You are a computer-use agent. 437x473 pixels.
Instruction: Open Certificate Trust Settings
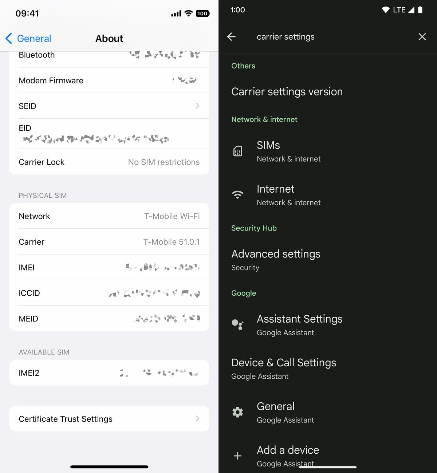tap(109, 419)
